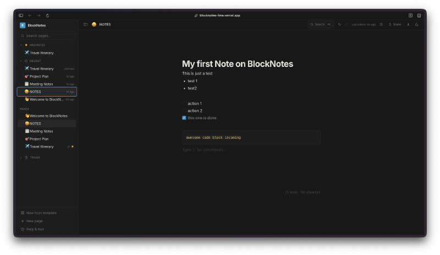Viewport: 440px width, 255px height.
Task: Click the link icon beside the URL
Action: (196, 15)
